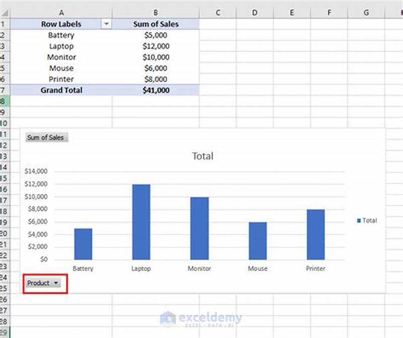
Task: Click column header B
Action: [x=156, y=8]
